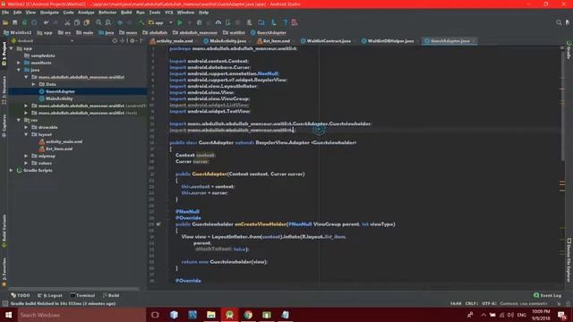Open the Project Structure toolbar icon

(261, 22)
